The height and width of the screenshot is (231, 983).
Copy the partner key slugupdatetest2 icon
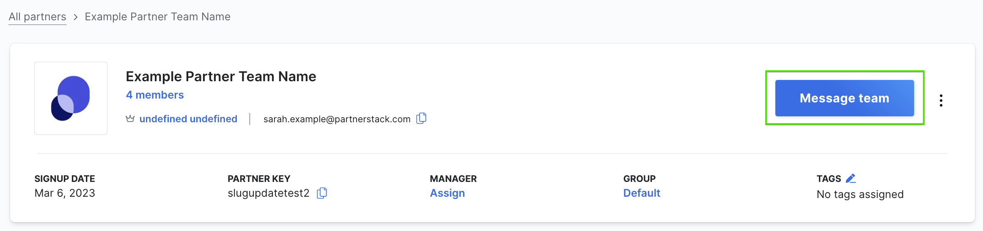pyautogui.click(x=322, y=193)
